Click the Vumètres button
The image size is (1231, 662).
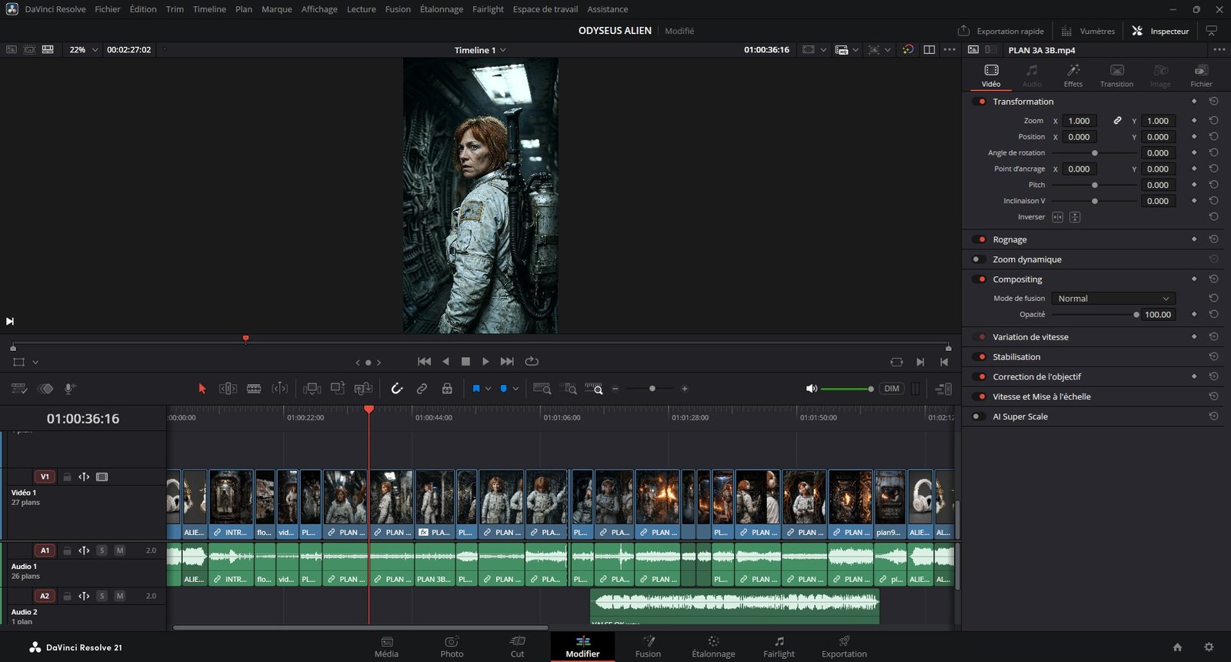tap(1088, 31)
